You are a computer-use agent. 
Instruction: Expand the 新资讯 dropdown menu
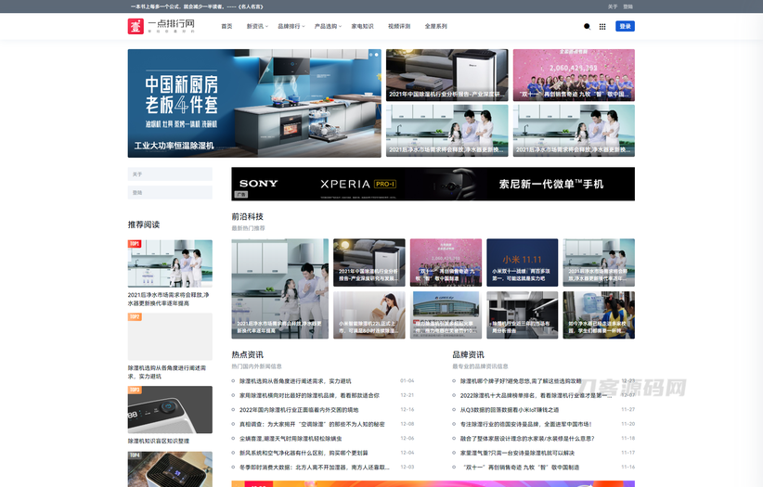(x=254, y=27)
